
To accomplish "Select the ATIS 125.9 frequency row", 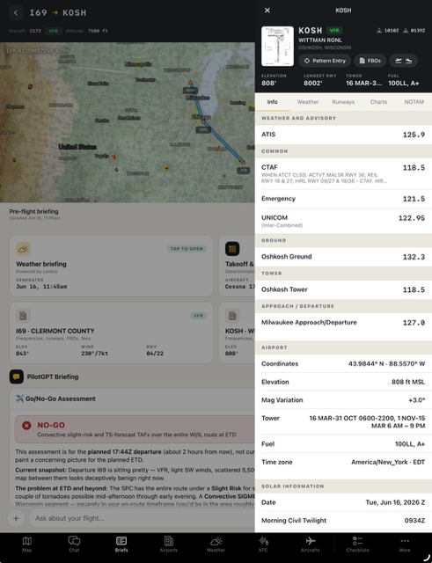I will tap(343, 135).
